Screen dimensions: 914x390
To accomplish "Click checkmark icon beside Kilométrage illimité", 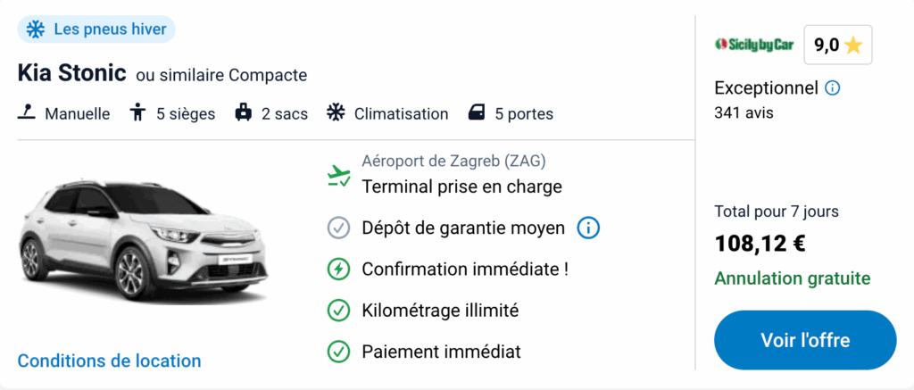I will point(338,311).
